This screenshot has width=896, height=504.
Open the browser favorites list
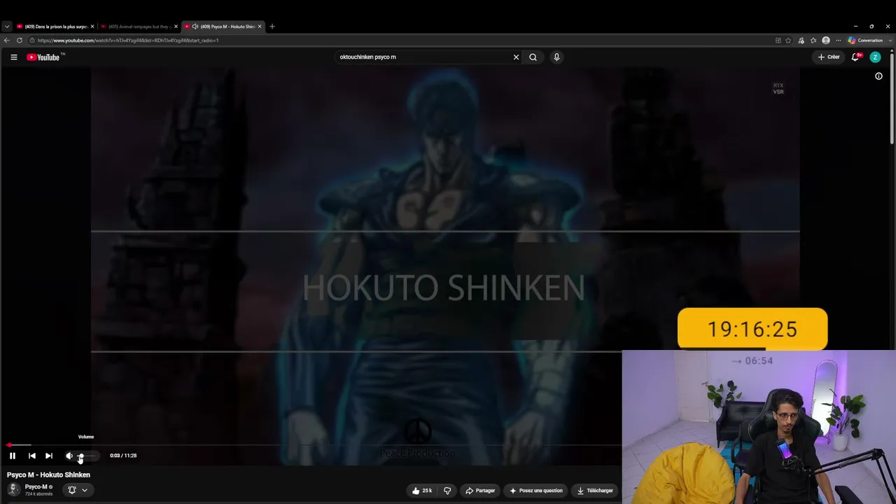click(x=813, y=41)
